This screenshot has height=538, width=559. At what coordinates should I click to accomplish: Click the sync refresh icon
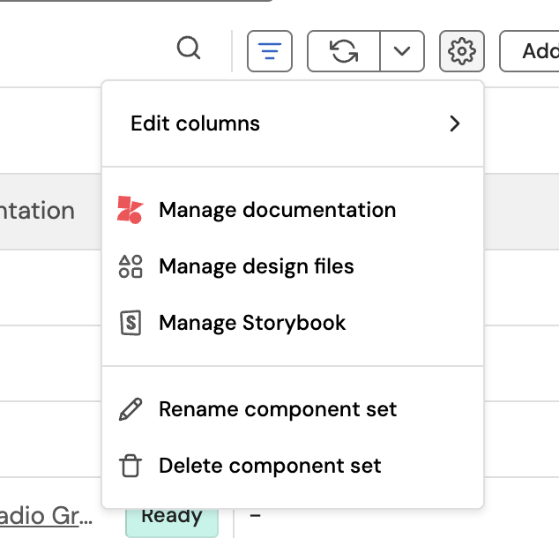(344, 51)
